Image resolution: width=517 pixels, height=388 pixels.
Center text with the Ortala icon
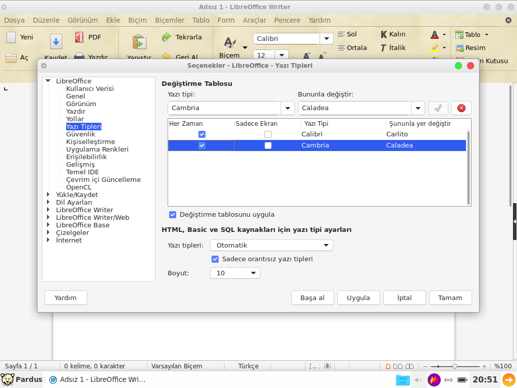point(341,48)
